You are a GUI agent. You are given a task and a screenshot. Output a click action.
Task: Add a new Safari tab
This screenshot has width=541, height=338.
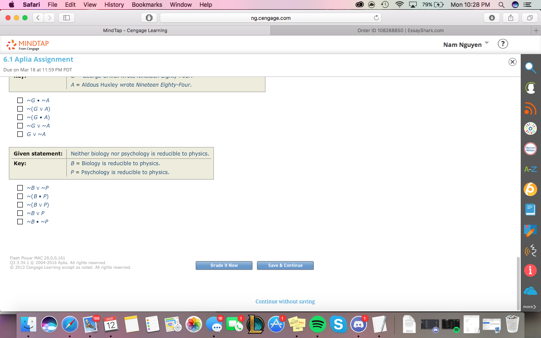536,30
